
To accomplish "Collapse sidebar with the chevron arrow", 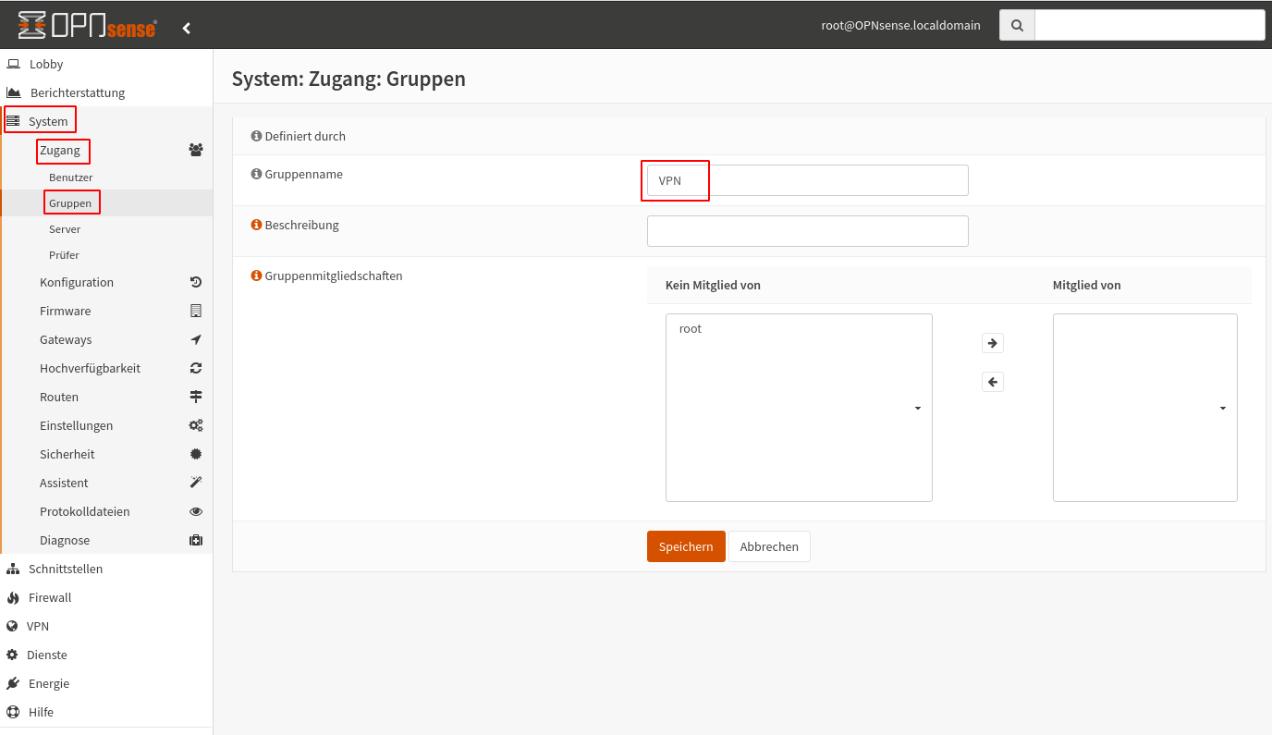I will point(187,28).
